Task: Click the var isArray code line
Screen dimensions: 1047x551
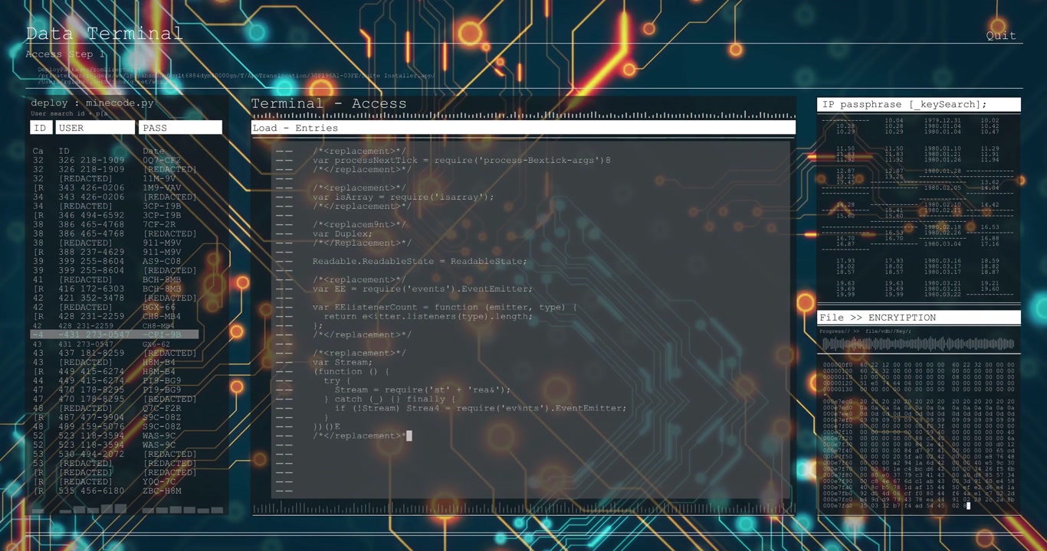Action: [x=403, y=197]
